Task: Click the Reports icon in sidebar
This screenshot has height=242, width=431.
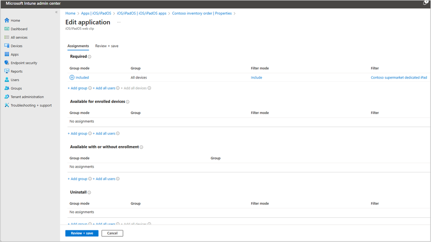Action: (7, 71)
